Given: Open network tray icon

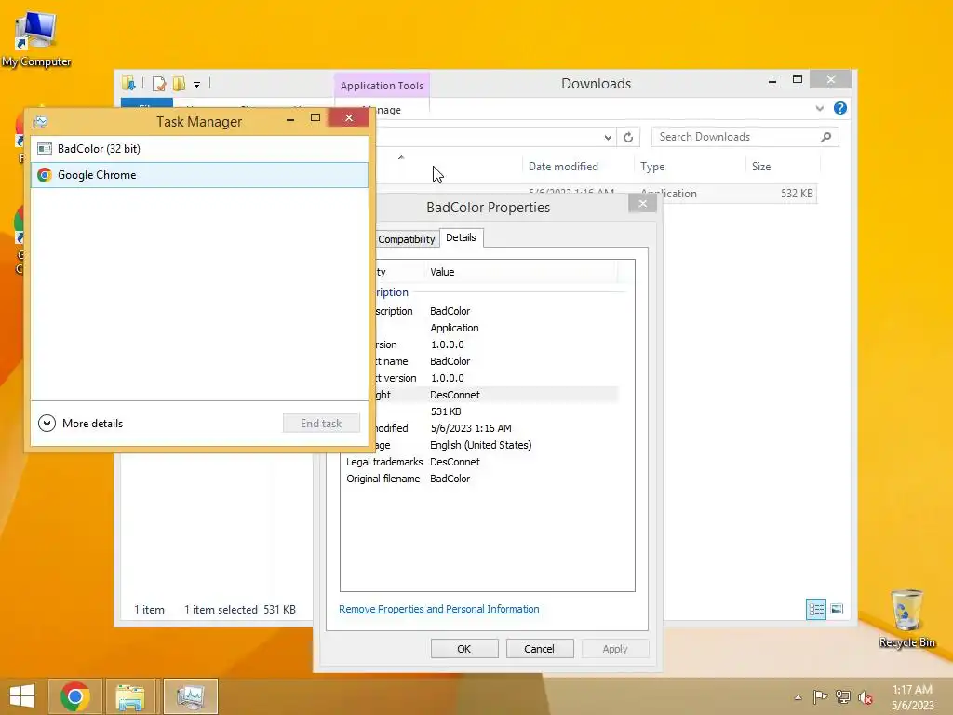Looking at the screenshot, I should (842, 696).
